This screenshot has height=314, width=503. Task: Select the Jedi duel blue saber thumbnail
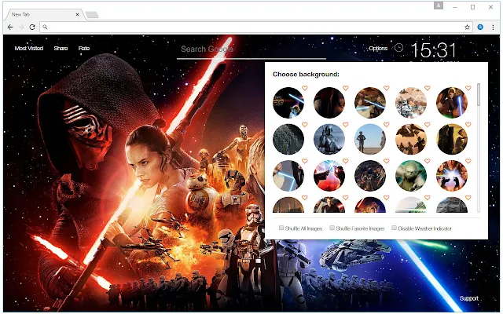[370, 103]
